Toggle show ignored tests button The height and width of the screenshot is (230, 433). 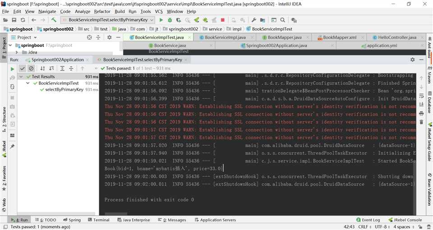(x=31, y=69)
